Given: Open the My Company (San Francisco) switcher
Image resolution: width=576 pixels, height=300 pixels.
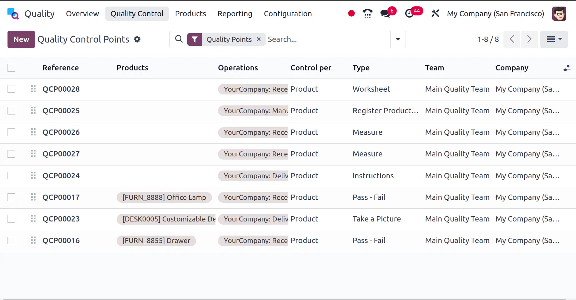Looking at the screenshot, I should point(495,14).
